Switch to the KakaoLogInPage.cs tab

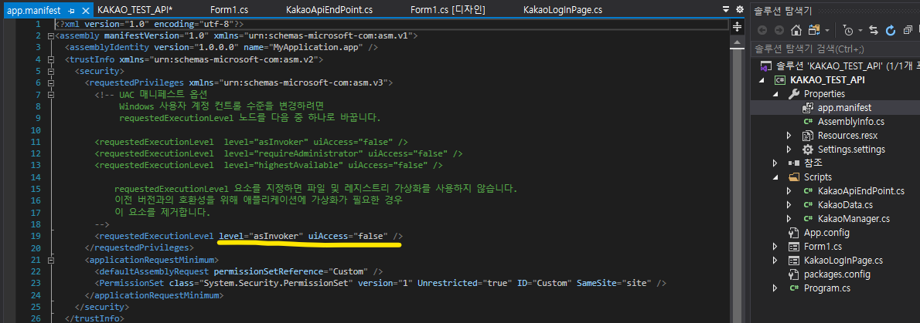point(563,10)
